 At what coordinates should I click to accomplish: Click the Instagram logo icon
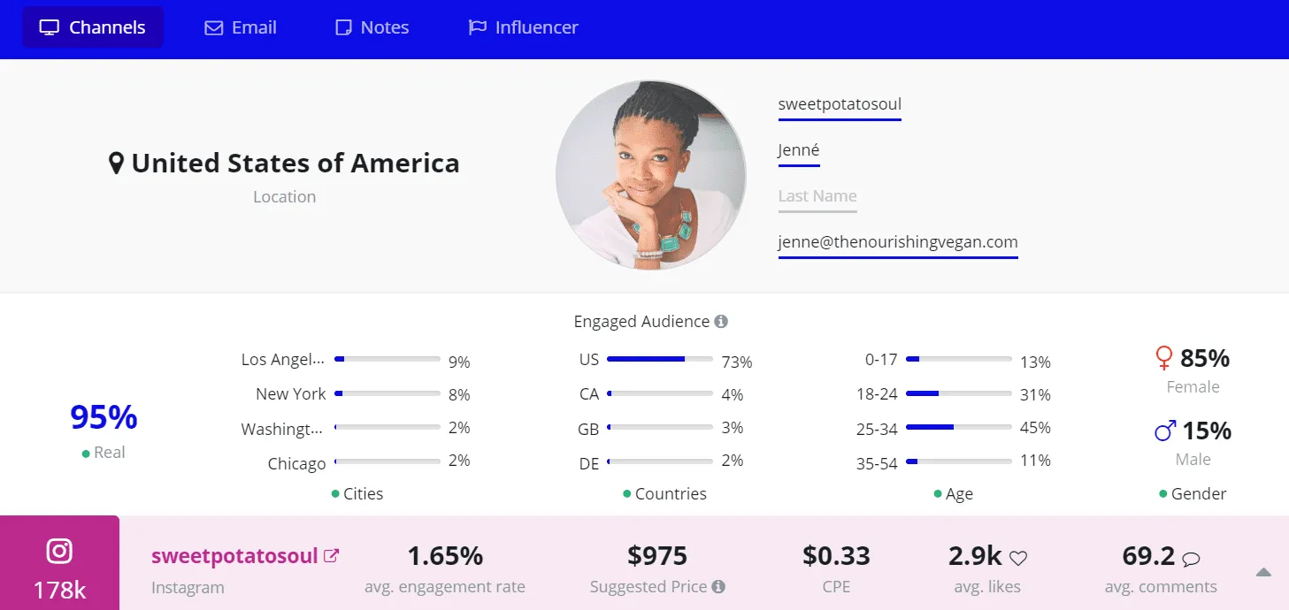tap(59, 551)
